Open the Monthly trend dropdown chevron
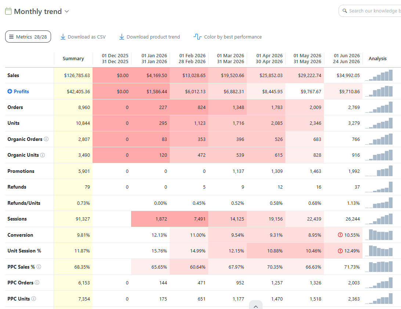Image resolution: width=401 pixels, height=309 pixels. tap(67, 11)
